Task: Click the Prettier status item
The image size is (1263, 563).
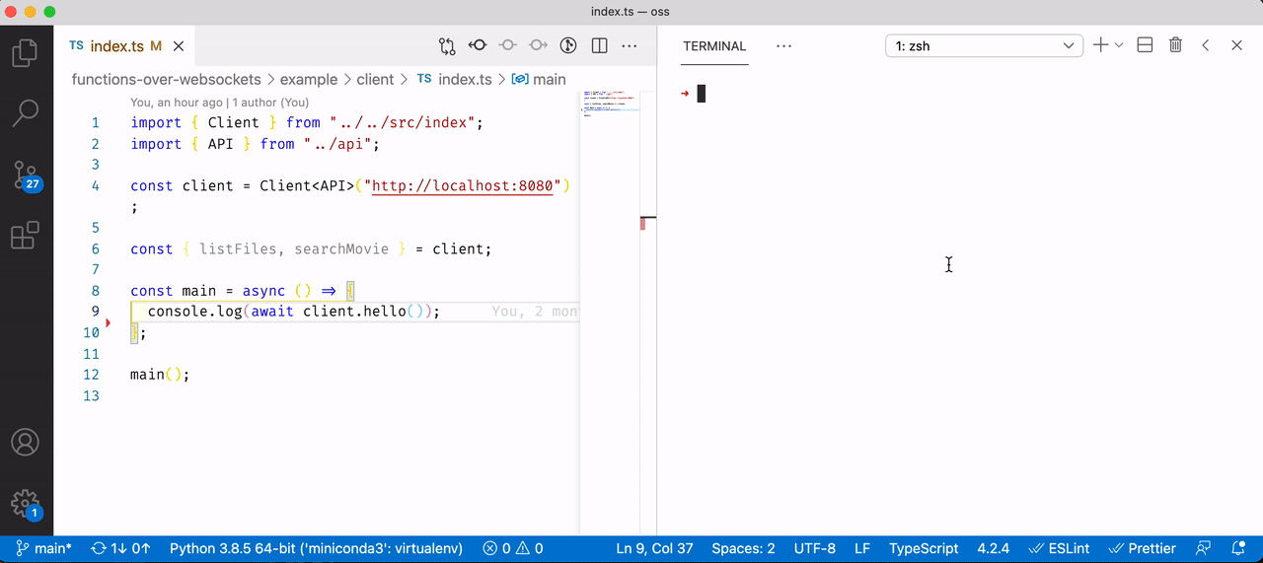Action: [x=1143, y=548]
